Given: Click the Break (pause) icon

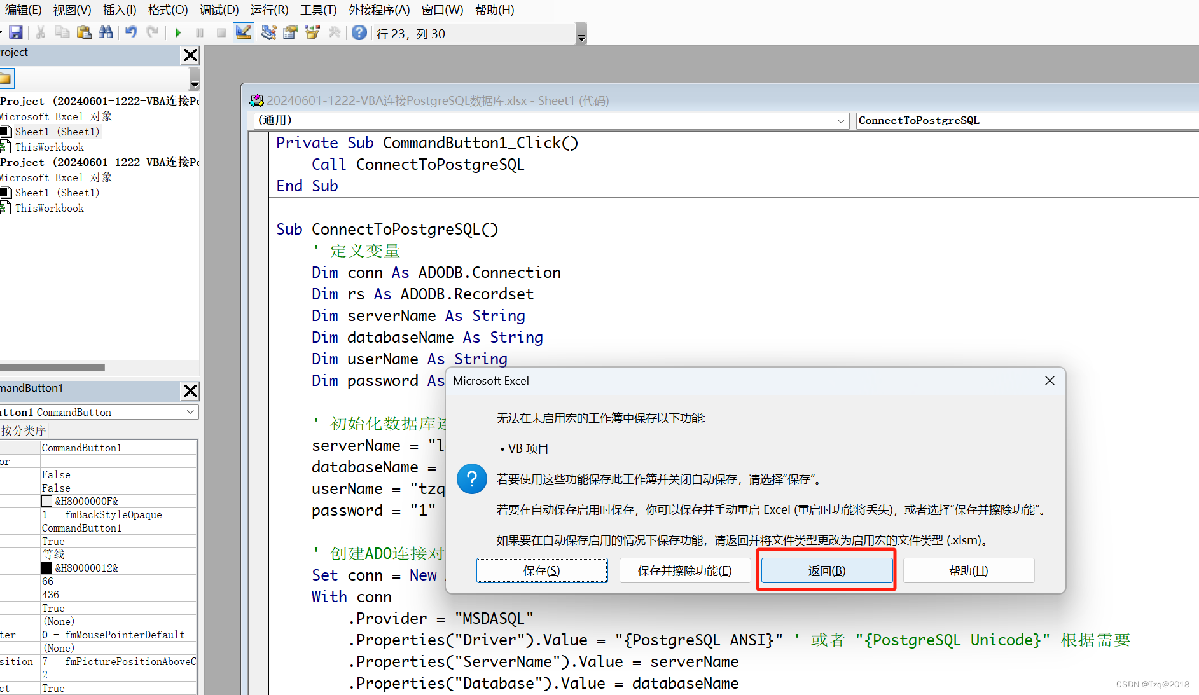Looking at the screenshot, I should click(x=199, y=32).
